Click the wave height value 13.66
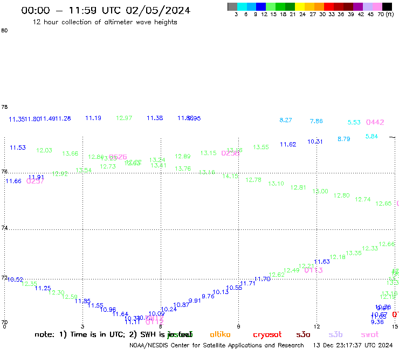399x350 pixels. tap(70, 153)
